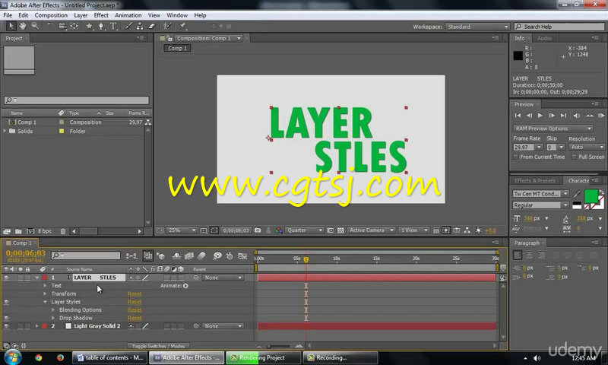Expand the Solids folder

click(x=5, y=131)
